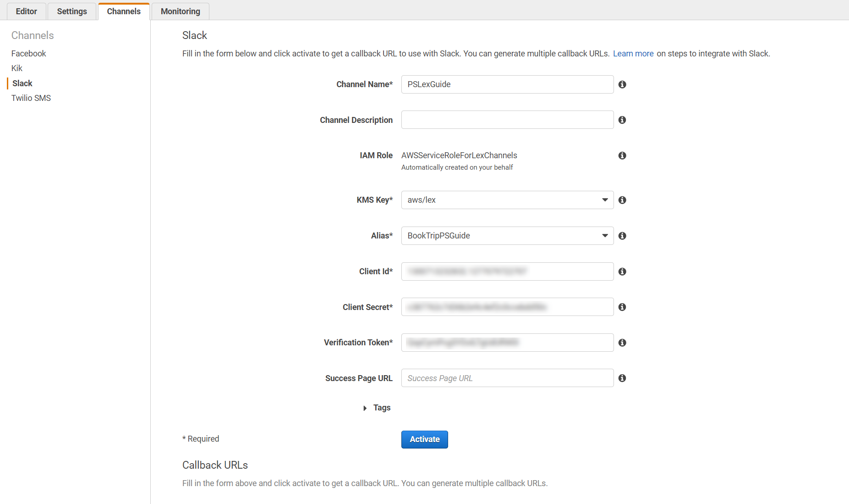
Task: Open the Learn more link
Action: [x=633, y=54]
